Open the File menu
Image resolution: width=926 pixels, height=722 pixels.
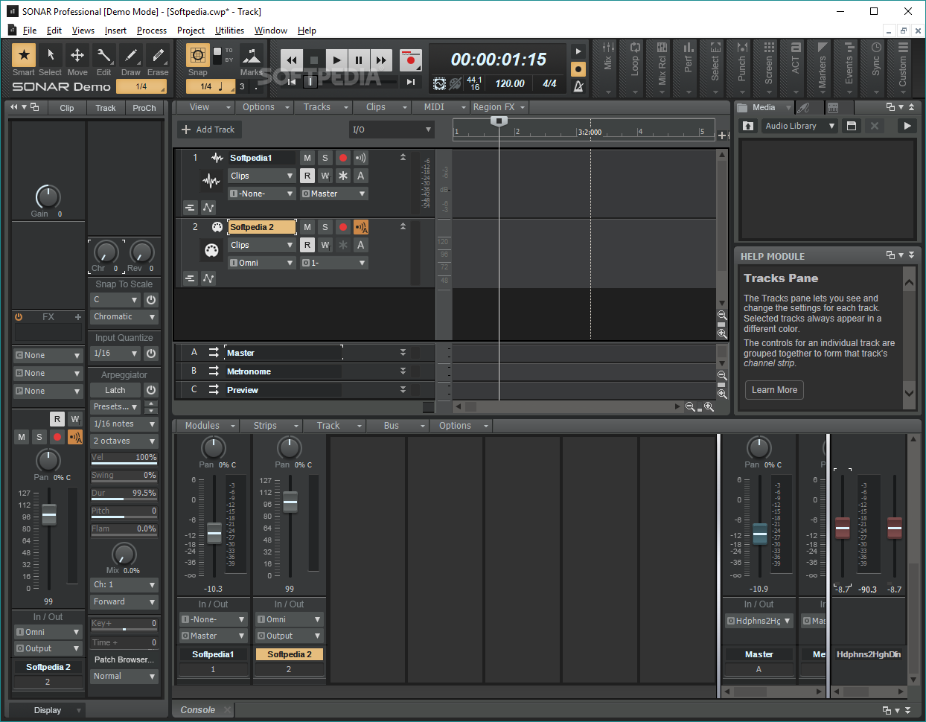30,31
